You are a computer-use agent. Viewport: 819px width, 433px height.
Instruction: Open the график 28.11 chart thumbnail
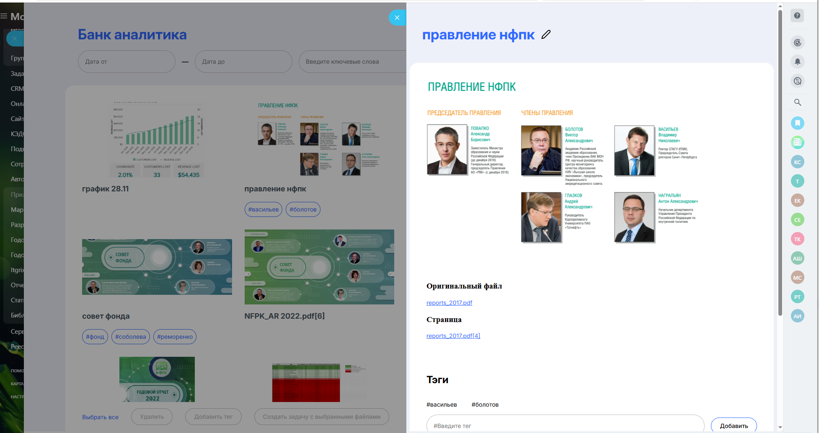pos(157,139)
